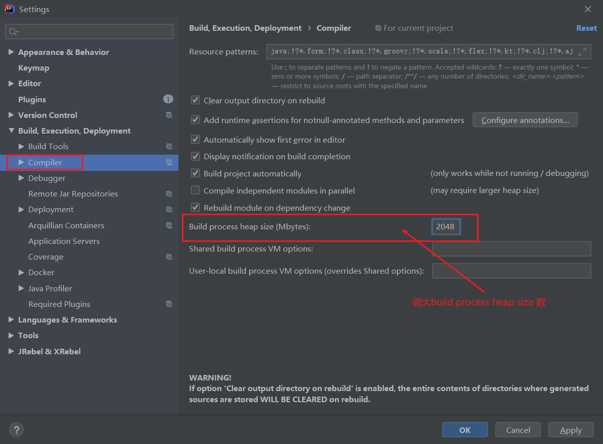Expand the Appearance & Behavior section
Image resolution: width=603 pixels, height=444 pixels.
pyautogui.click(x=11, y=52)
